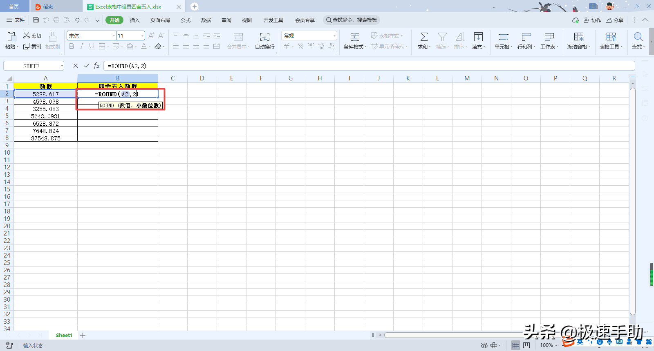Toggle align right

(x=196, y=47)
